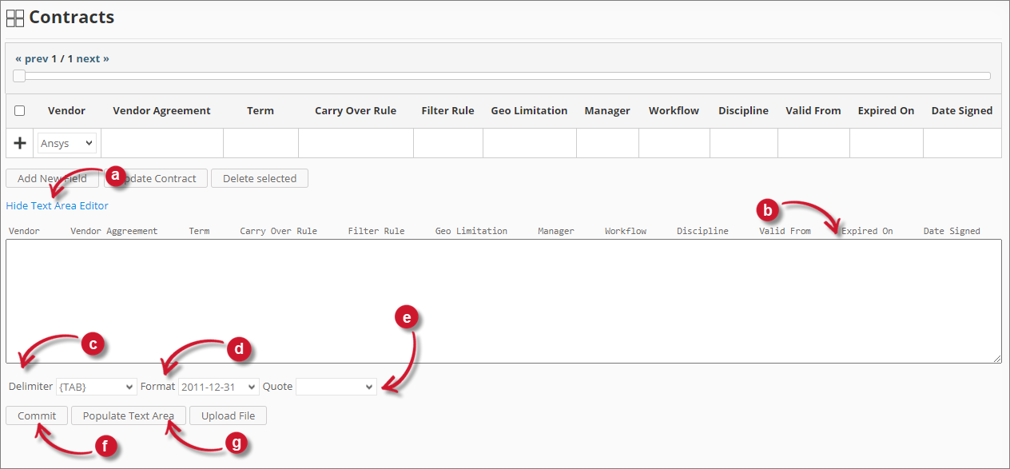Open the Vendor dropdown showing Ansys
This screenshot has width=1010, height=469.
pos(66,143)
